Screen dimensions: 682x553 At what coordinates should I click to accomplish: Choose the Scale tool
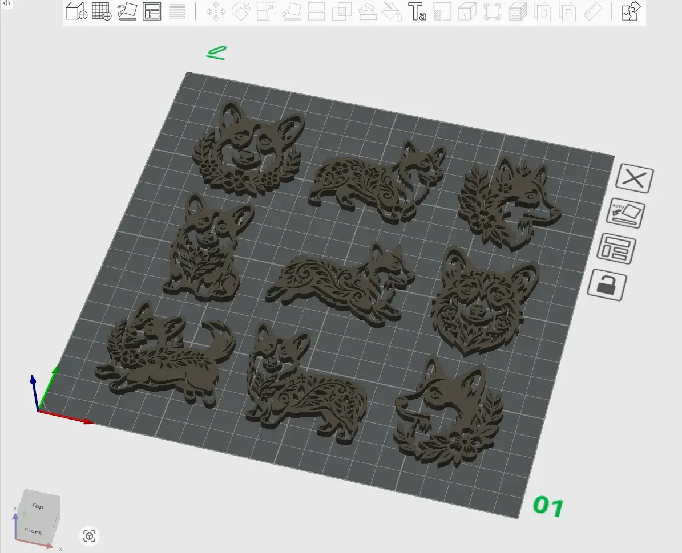pyautogui.click(x=266, y=11)
